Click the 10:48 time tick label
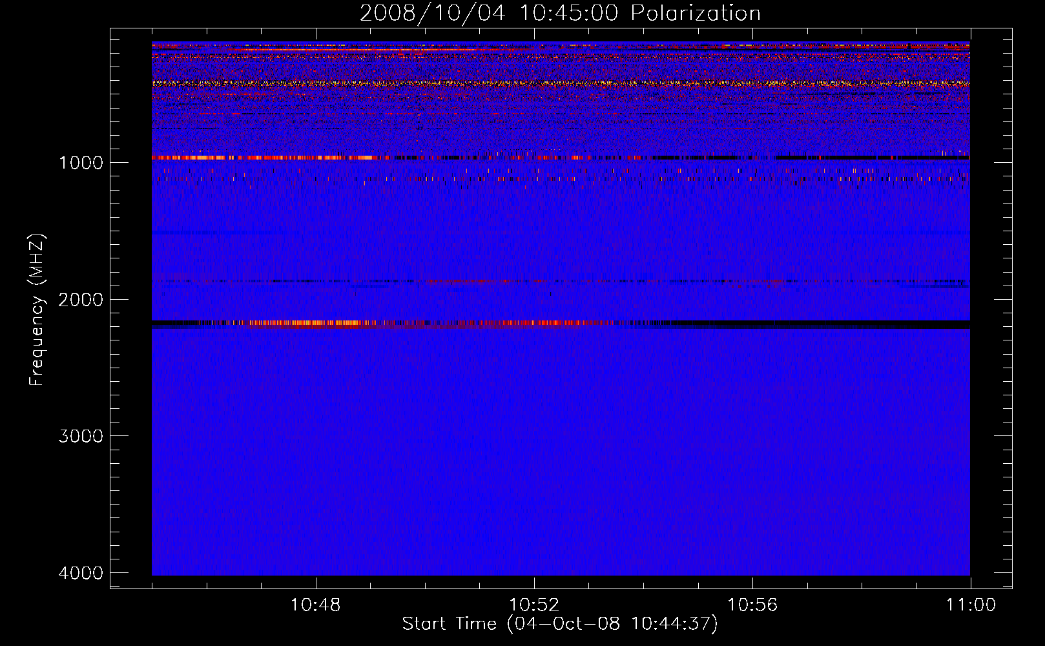This screenshot has height=646, width=1045. tap(315, 605)
